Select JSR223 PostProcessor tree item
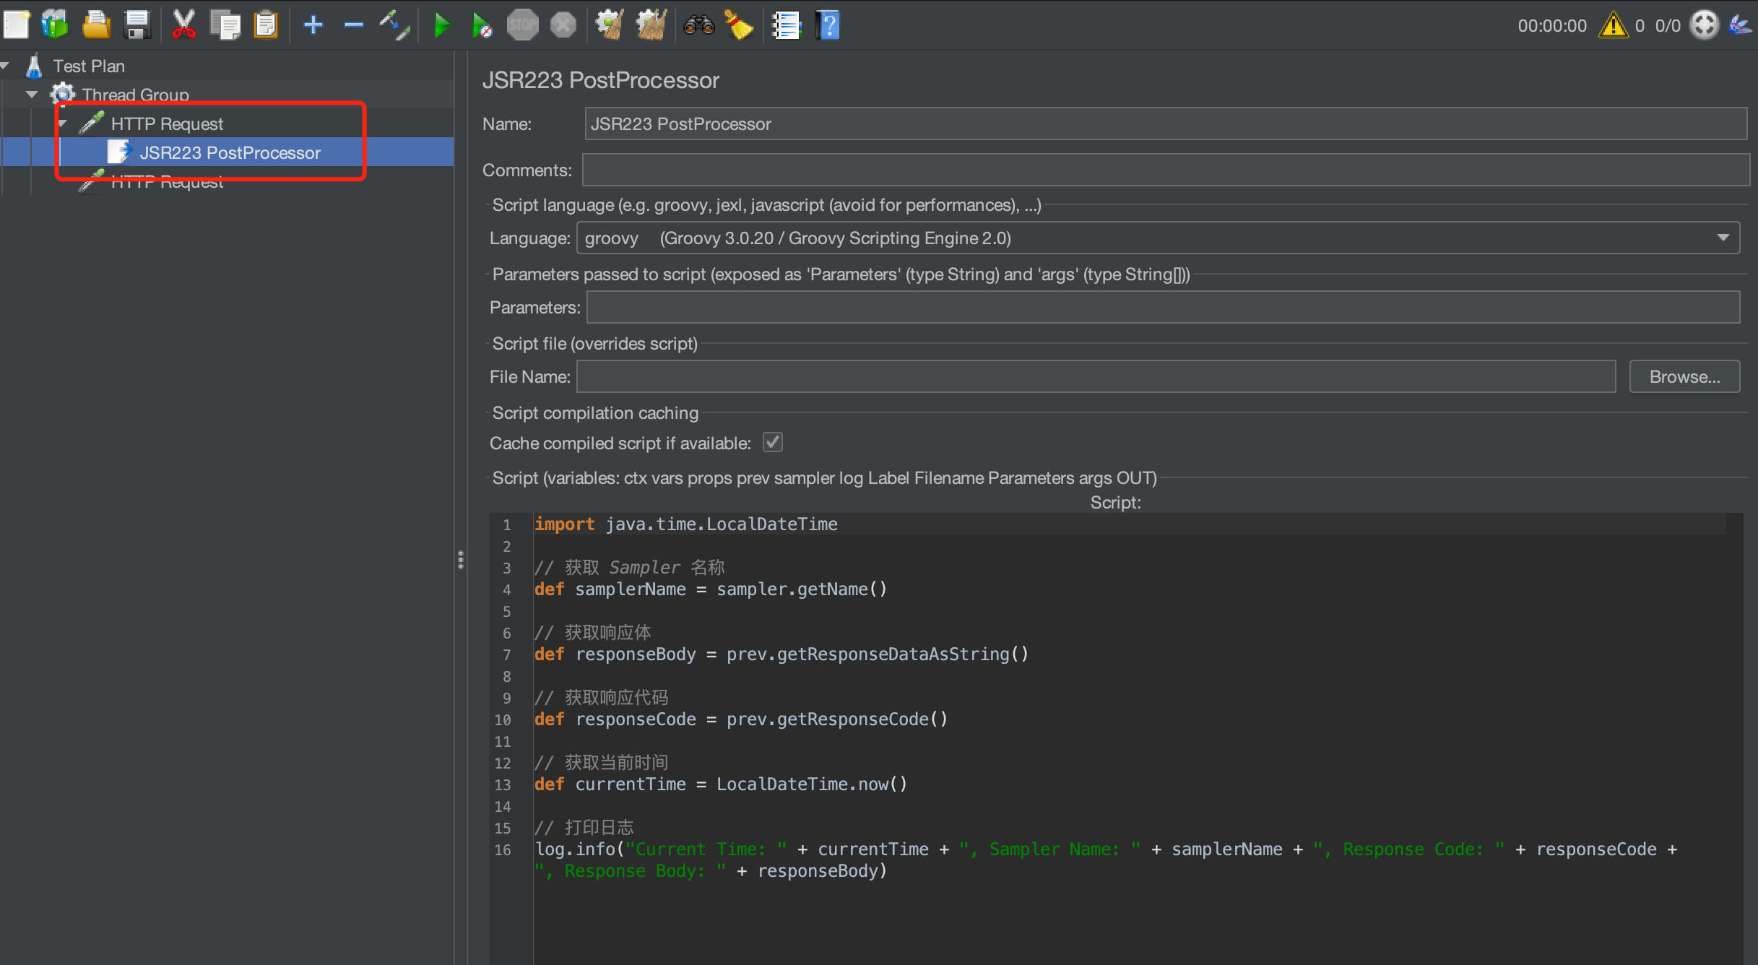1758x965 pixels. click(x=230, y=152)
